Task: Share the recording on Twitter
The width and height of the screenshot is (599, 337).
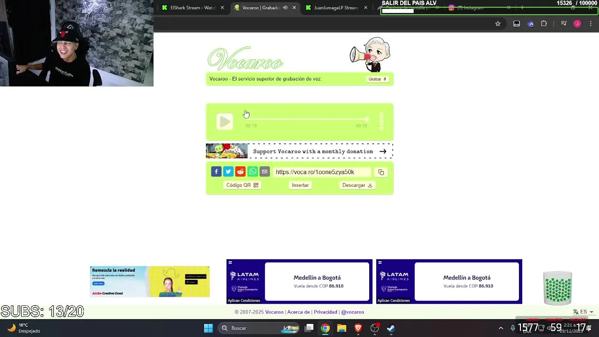Action: [x=228, y=172]
